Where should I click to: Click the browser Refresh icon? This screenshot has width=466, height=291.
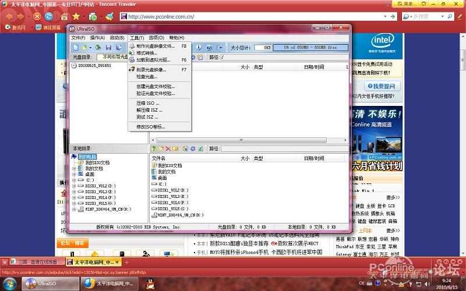click(49, 16)
